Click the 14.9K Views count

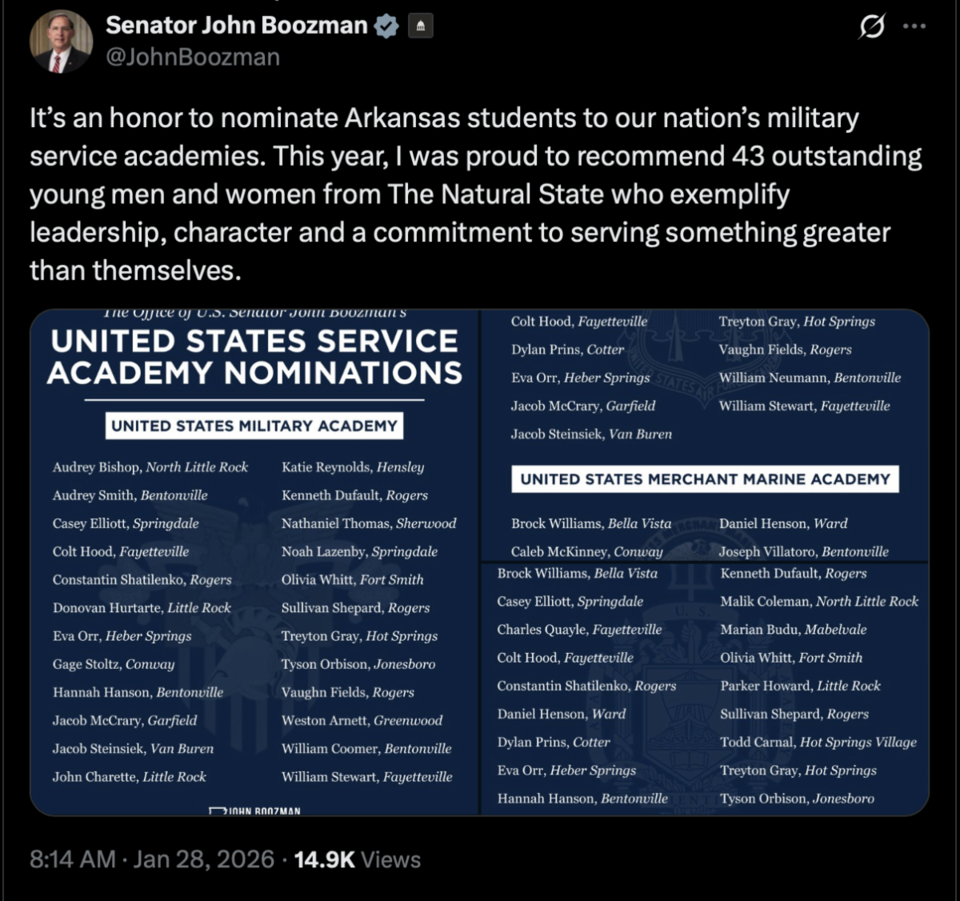coord(357,859)
